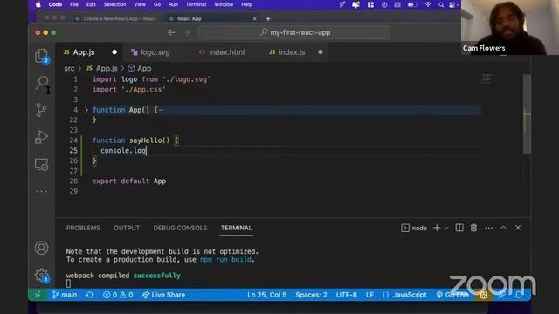
Task: Close the terminal panel
Action: pyautogui.click(x=518, y=228)
